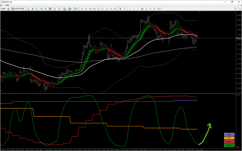Toggle the D1 red indicator button
The image size is (242, 151).
229,142
